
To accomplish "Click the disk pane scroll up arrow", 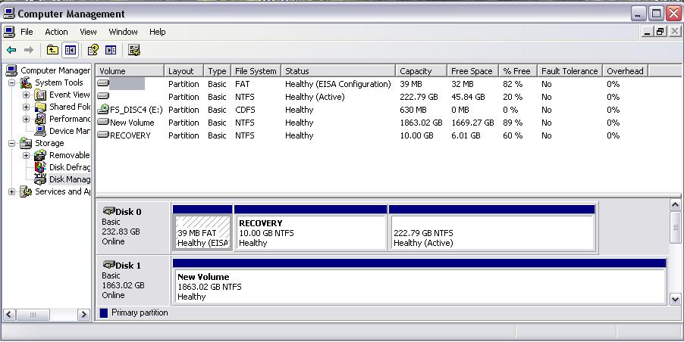I will (675, 204).
